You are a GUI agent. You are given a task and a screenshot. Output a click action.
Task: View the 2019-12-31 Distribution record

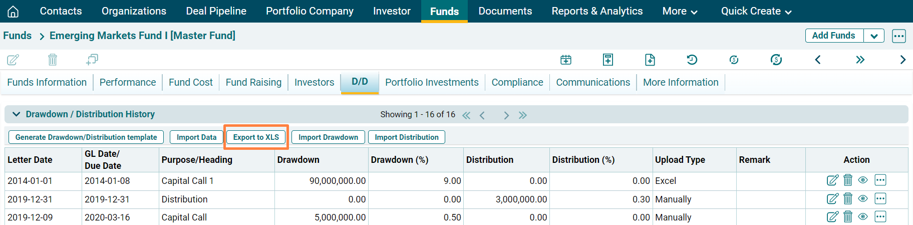pyautogui.click(x=863, y=199)
